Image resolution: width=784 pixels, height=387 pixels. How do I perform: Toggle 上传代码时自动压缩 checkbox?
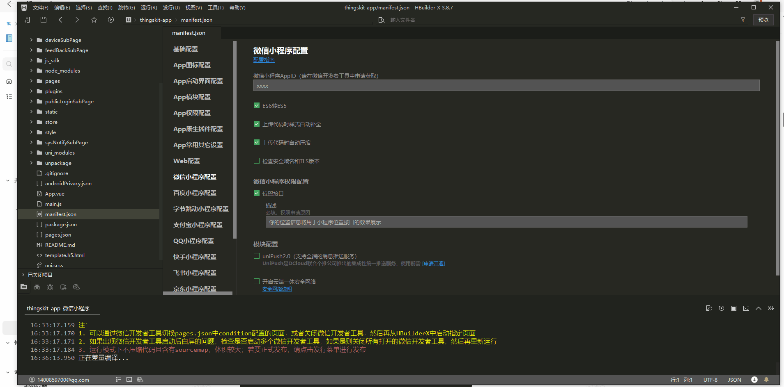[257, 142]
